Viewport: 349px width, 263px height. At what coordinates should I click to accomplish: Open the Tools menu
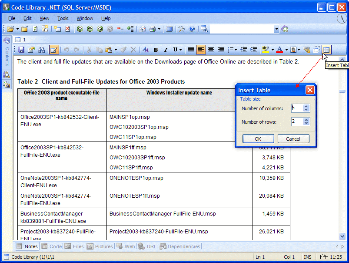coord(63,18)
